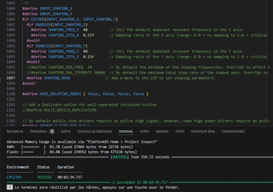This screenshot has height=192, width=273.
Task: Open the SORTIE output tab
Action: coord(66,132)
